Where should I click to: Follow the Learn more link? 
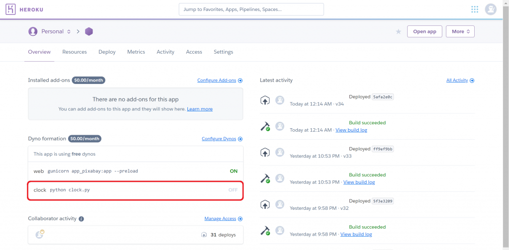(200, 109)
